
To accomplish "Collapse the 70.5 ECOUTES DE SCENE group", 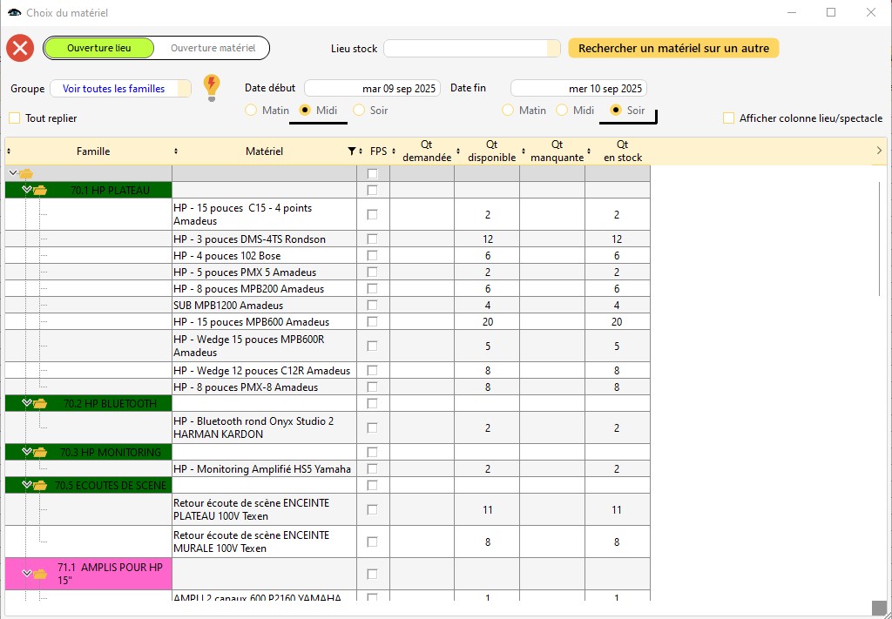I will pos(26,485).
